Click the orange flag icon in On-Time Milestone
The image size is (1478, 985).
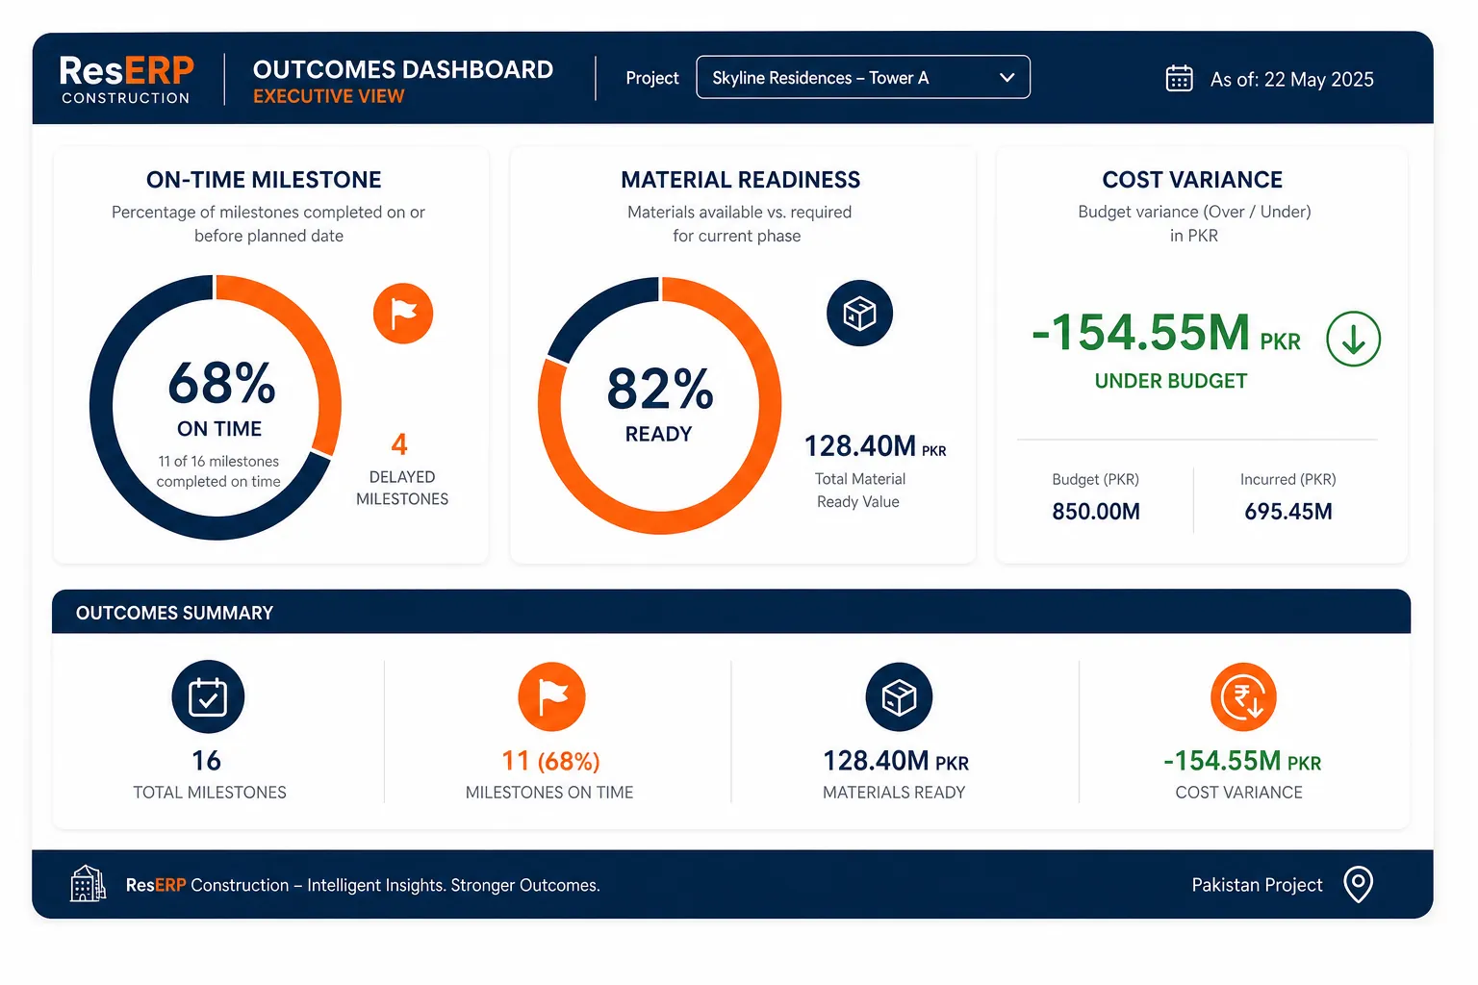point(403,314)
